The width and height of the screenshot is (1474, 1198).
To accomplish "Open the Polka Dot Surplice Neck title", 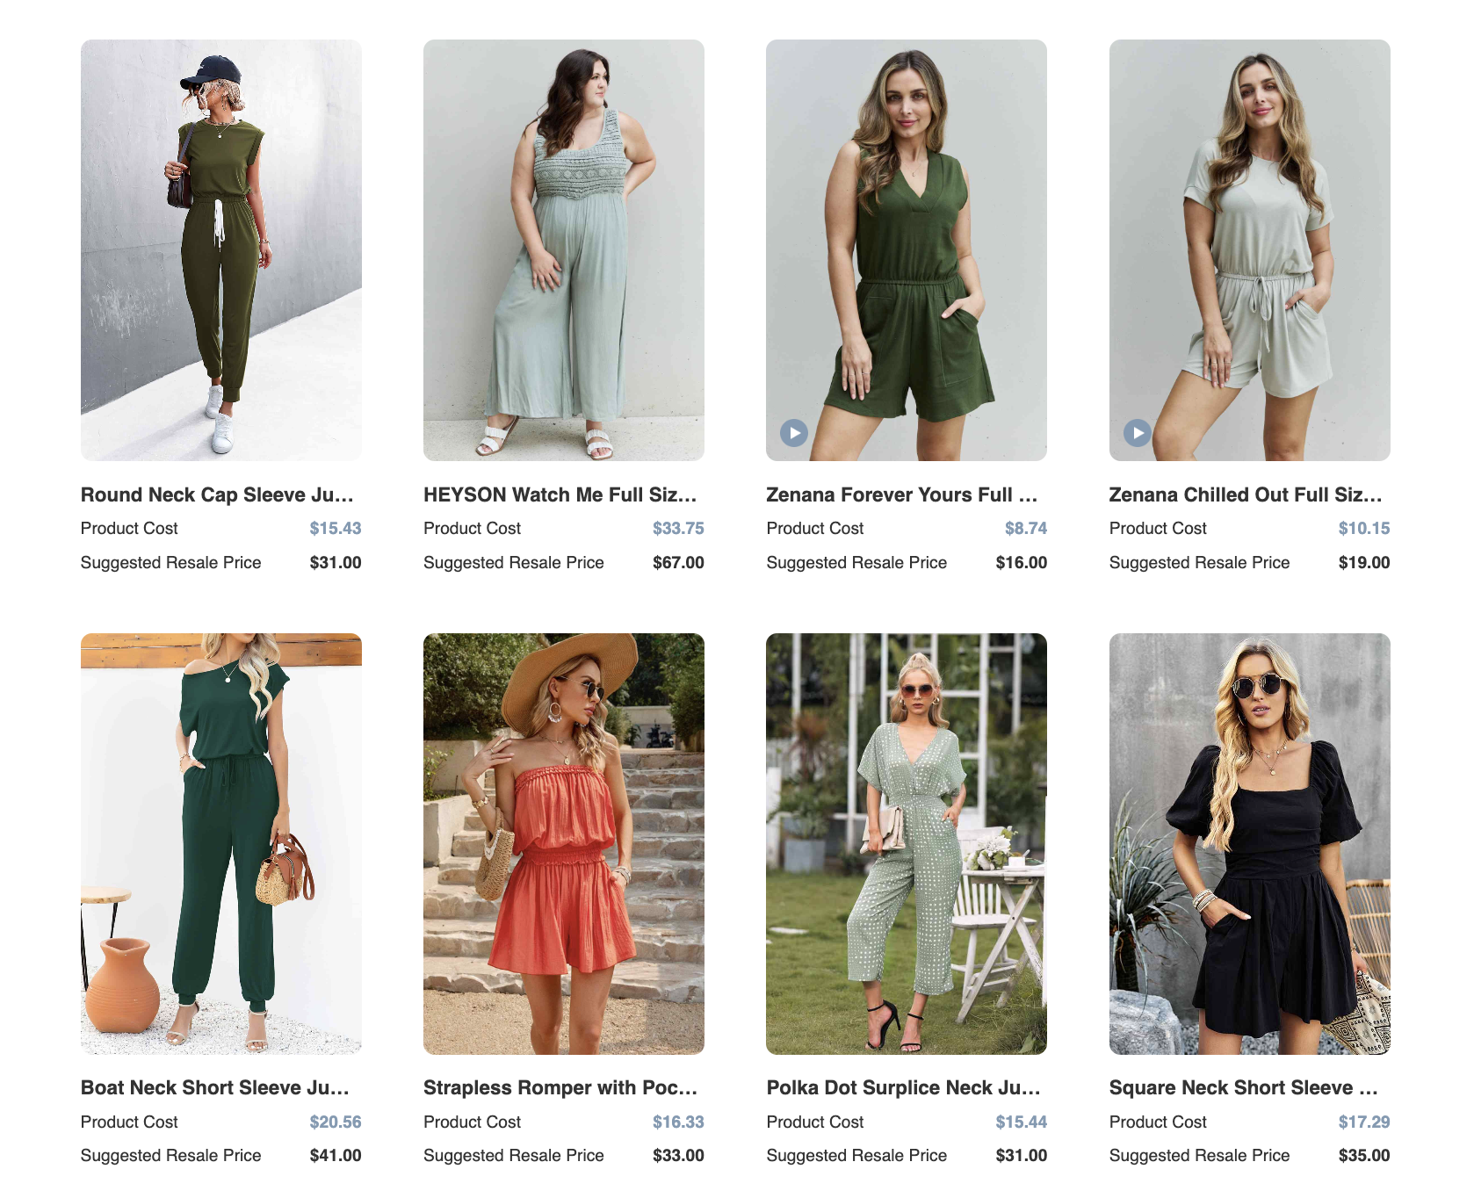I will (900, 1087).
